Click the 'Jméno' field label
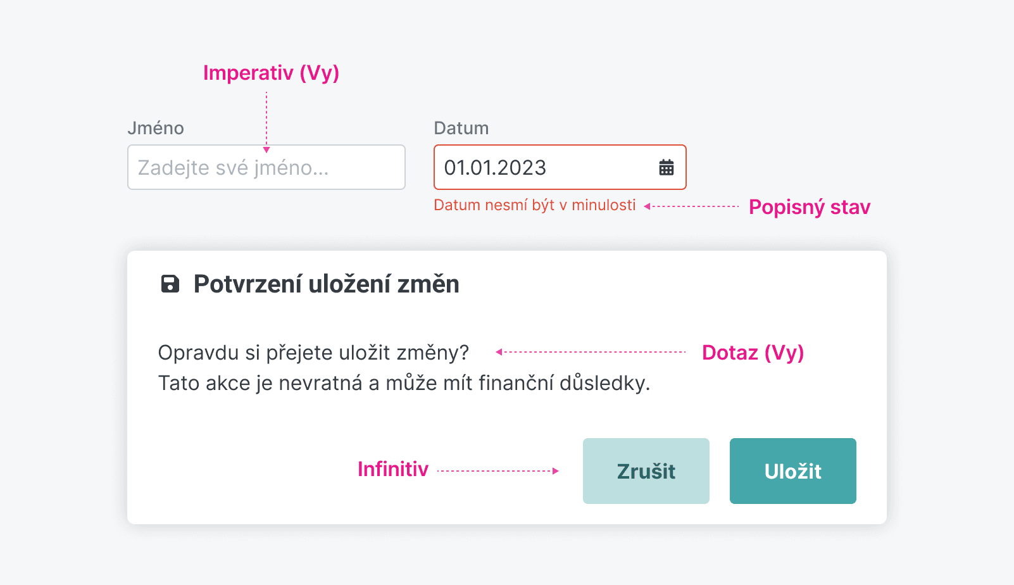1014x585 pixels. (156, 128)
